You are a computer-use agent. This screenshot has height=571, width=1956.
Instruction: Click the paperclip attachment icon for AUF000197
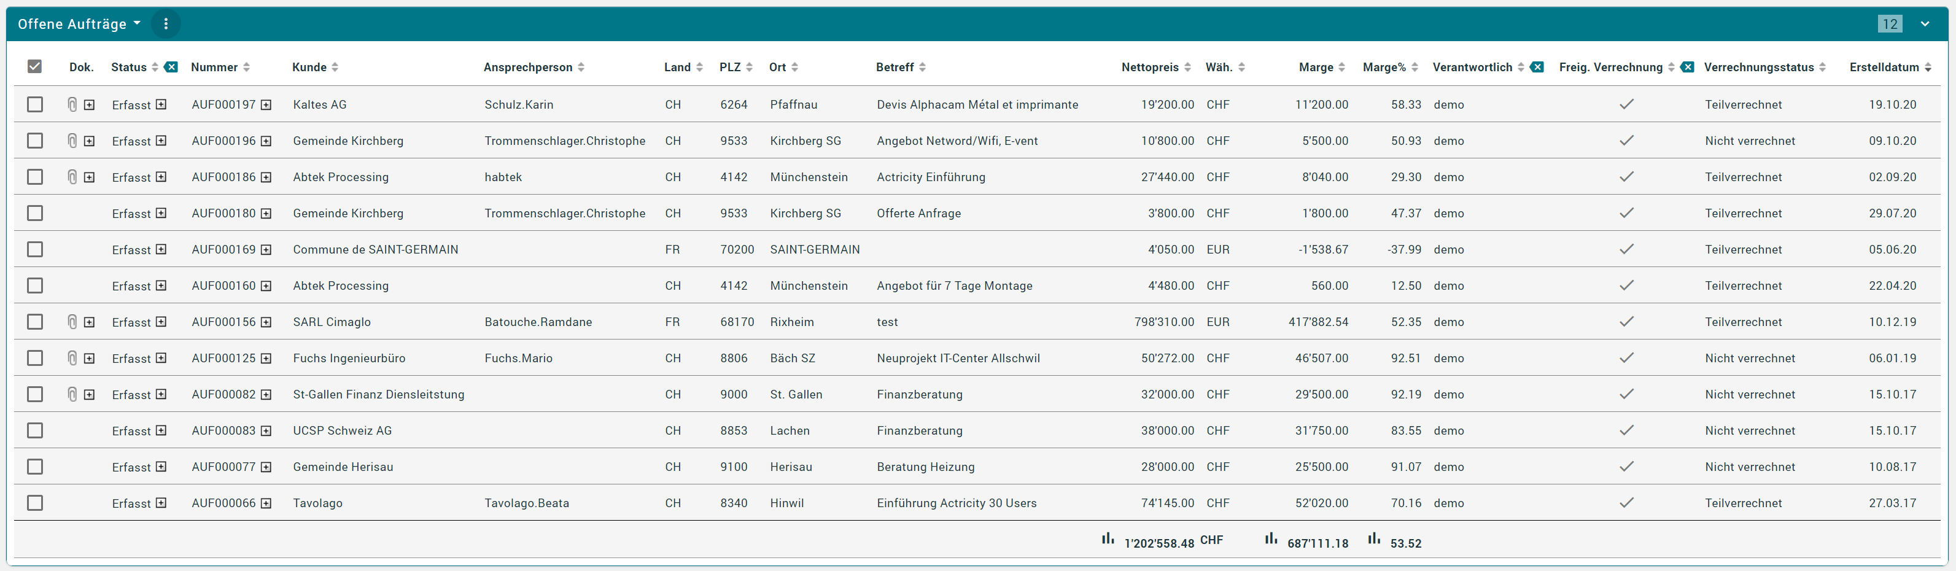72,105
